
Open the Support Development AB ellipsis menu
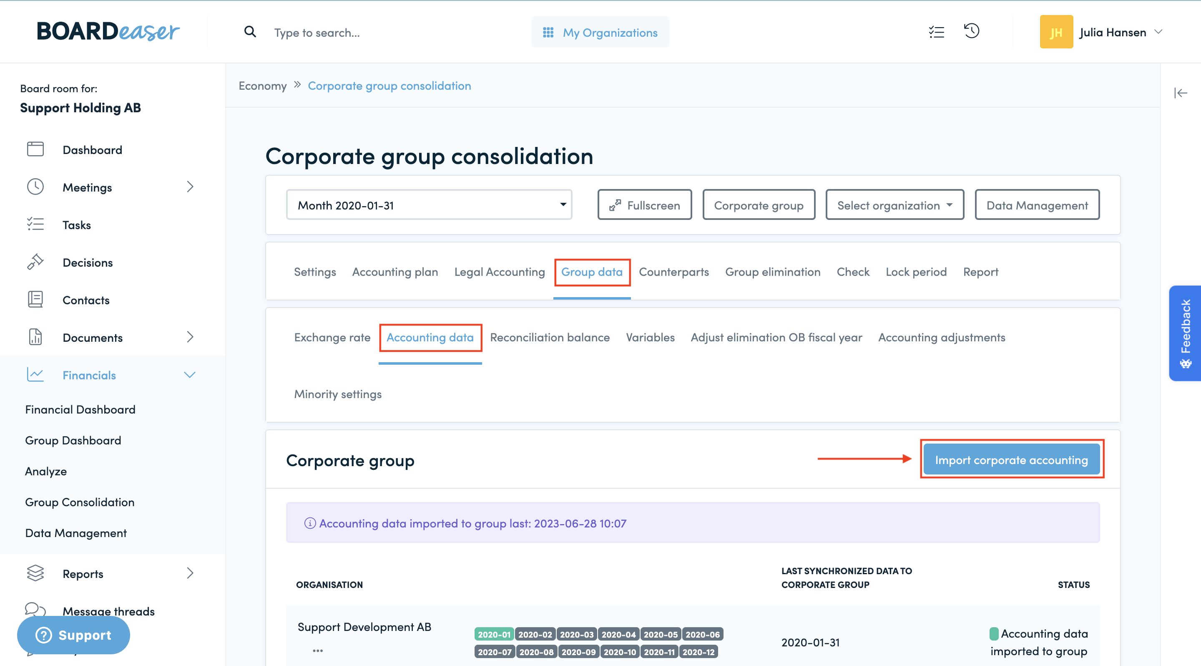pyautogui.click(x=318, y=651)
